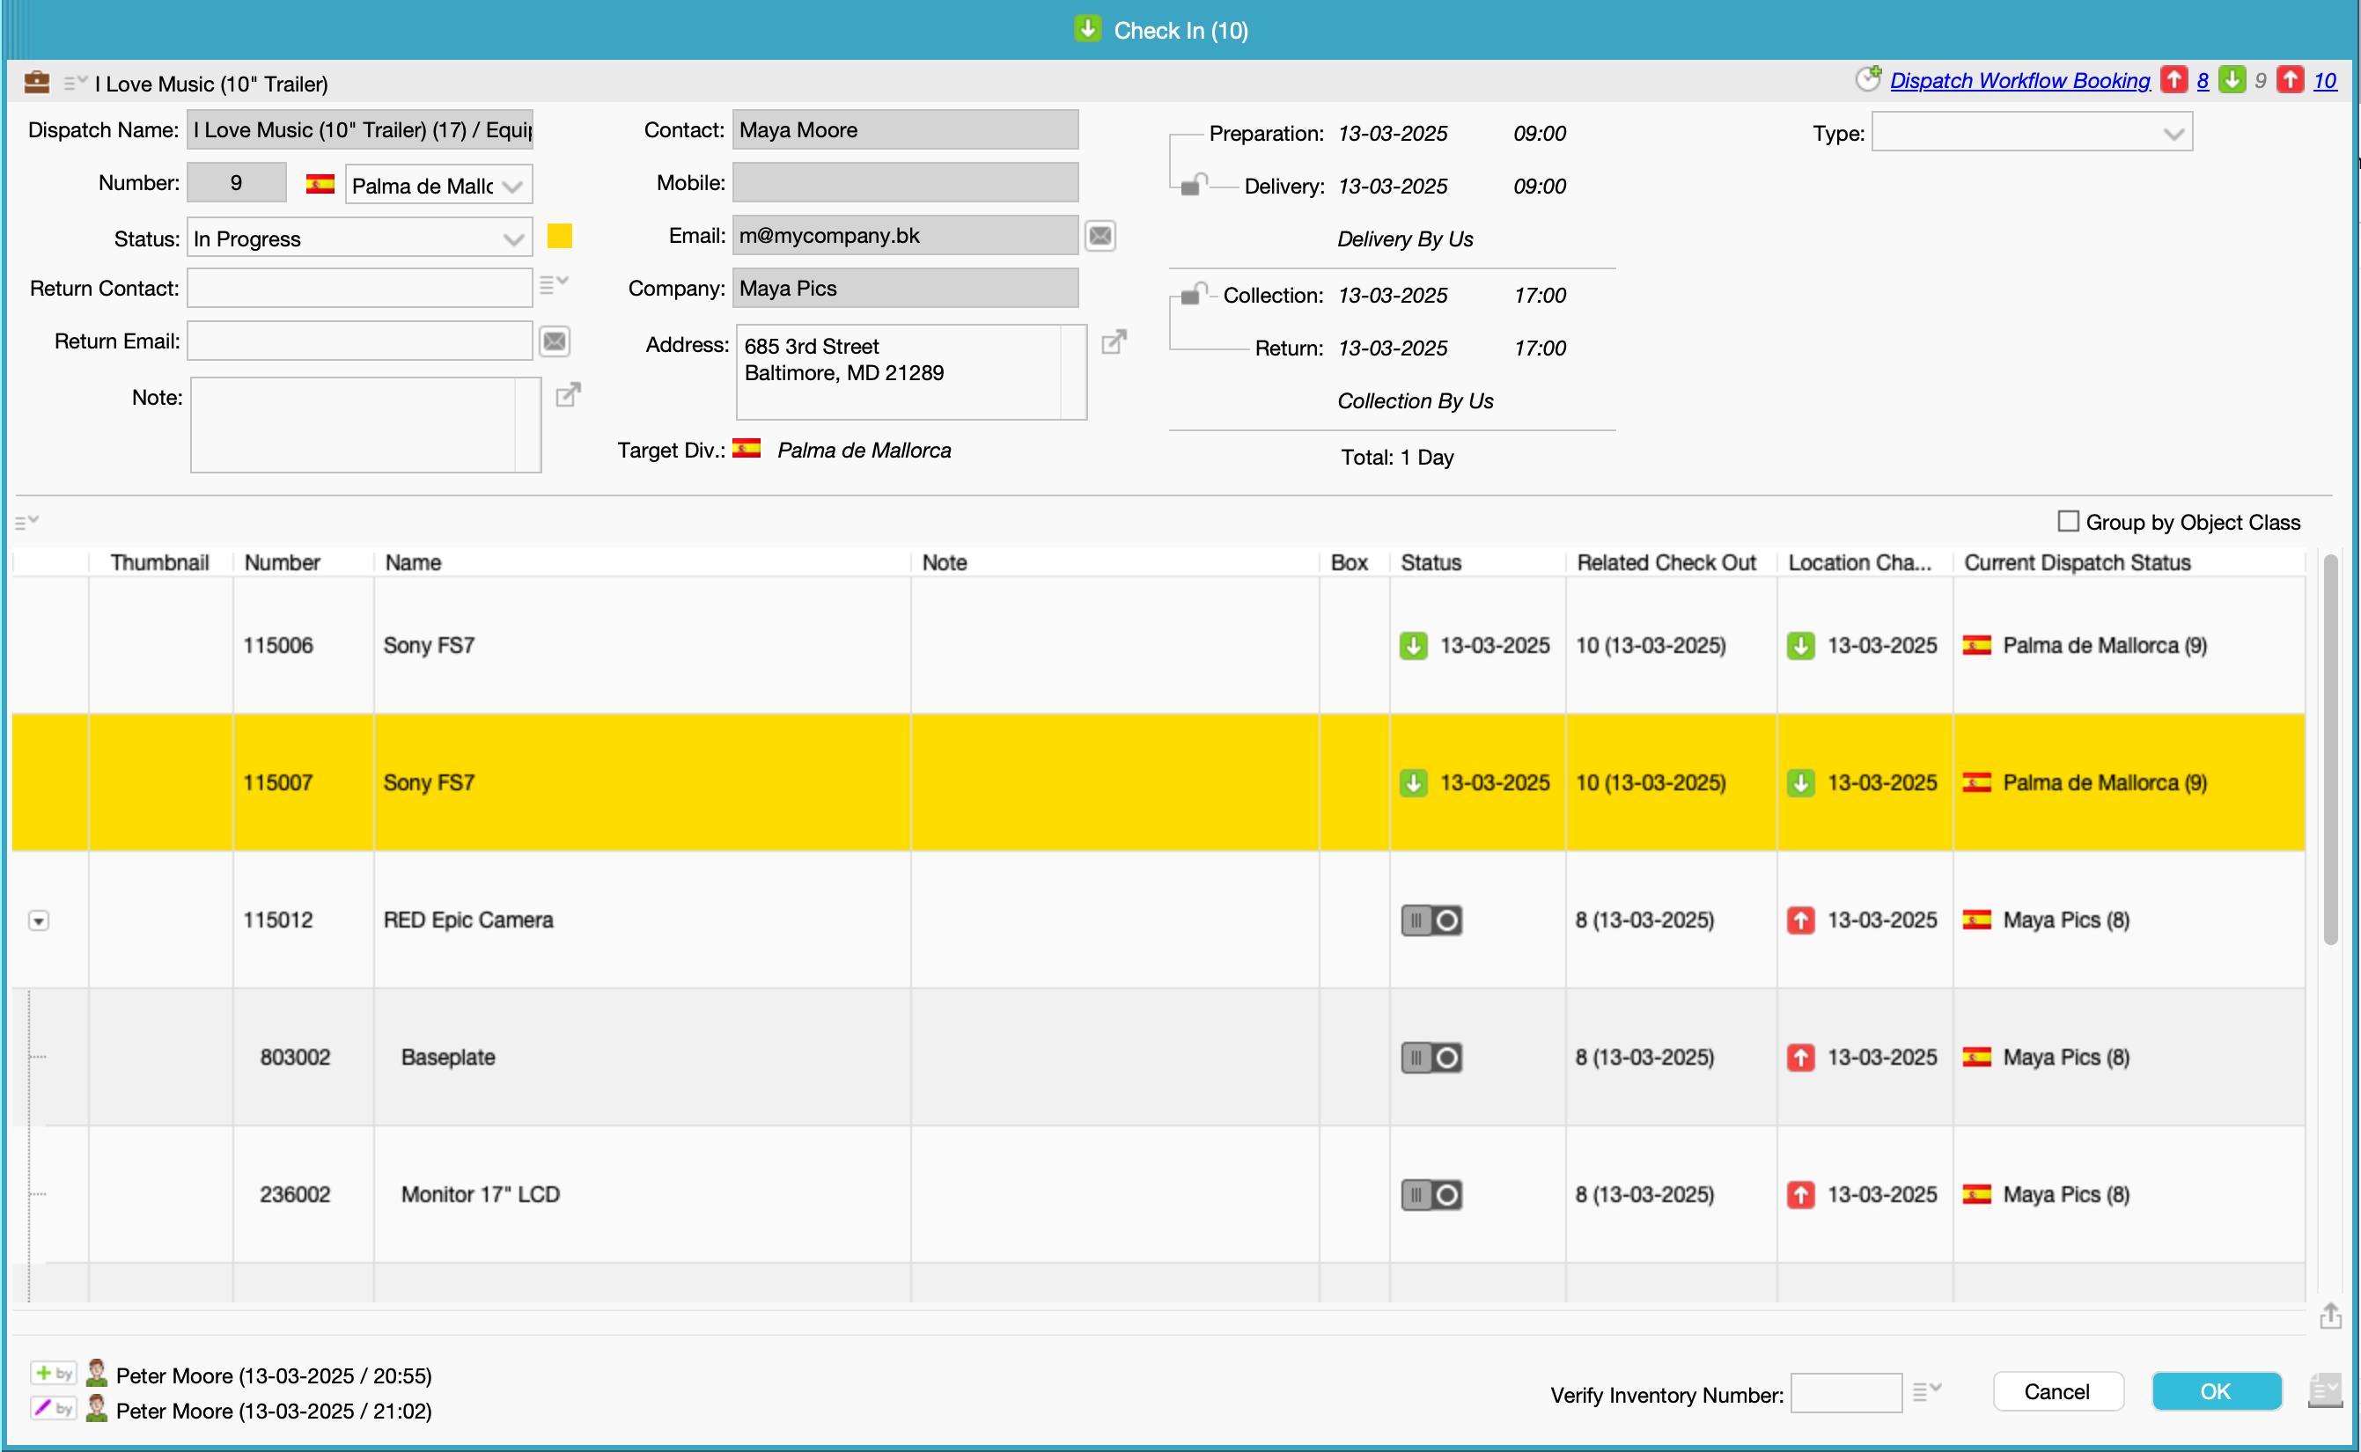Collapse the RED Epic Camera tree row
Image resolution: width=2361 pixels, height=1452 pixels.
point(39,921)
